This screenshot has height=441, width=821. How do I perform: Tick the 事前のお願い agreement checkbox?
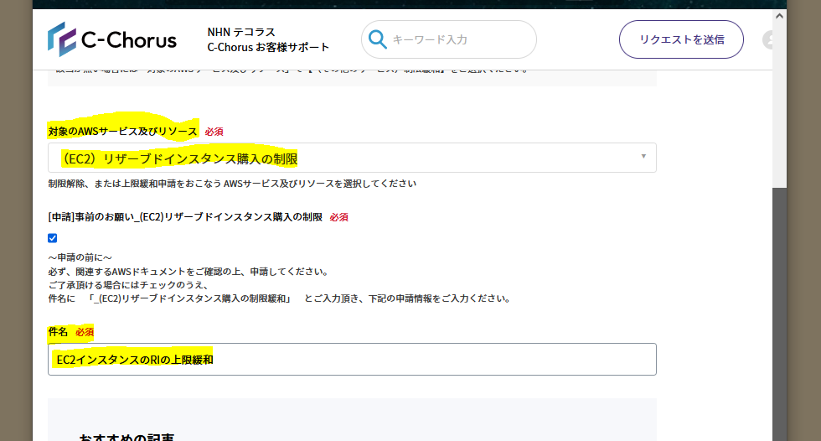coord(53,238)
